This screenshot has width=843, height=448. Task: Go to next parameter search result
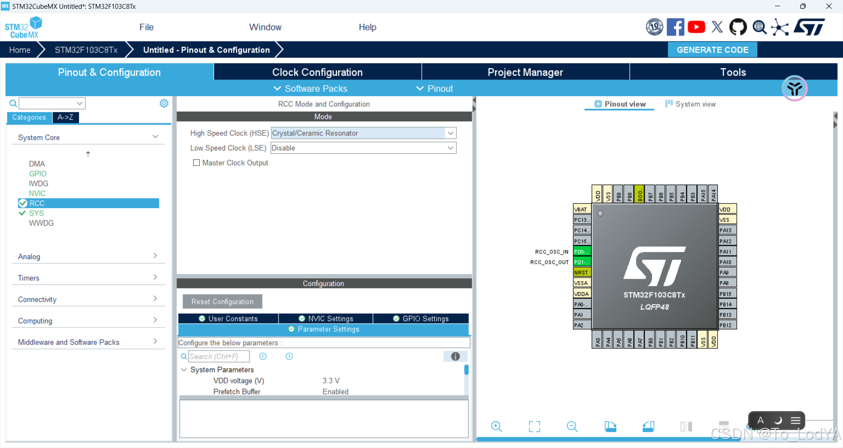point(289,356)
